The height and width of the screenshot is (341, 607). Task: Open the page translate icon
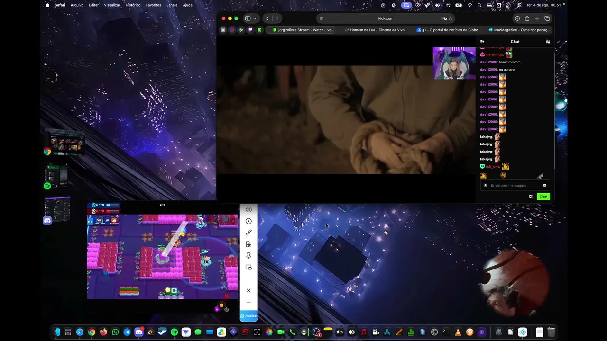(x=444, y=18)
